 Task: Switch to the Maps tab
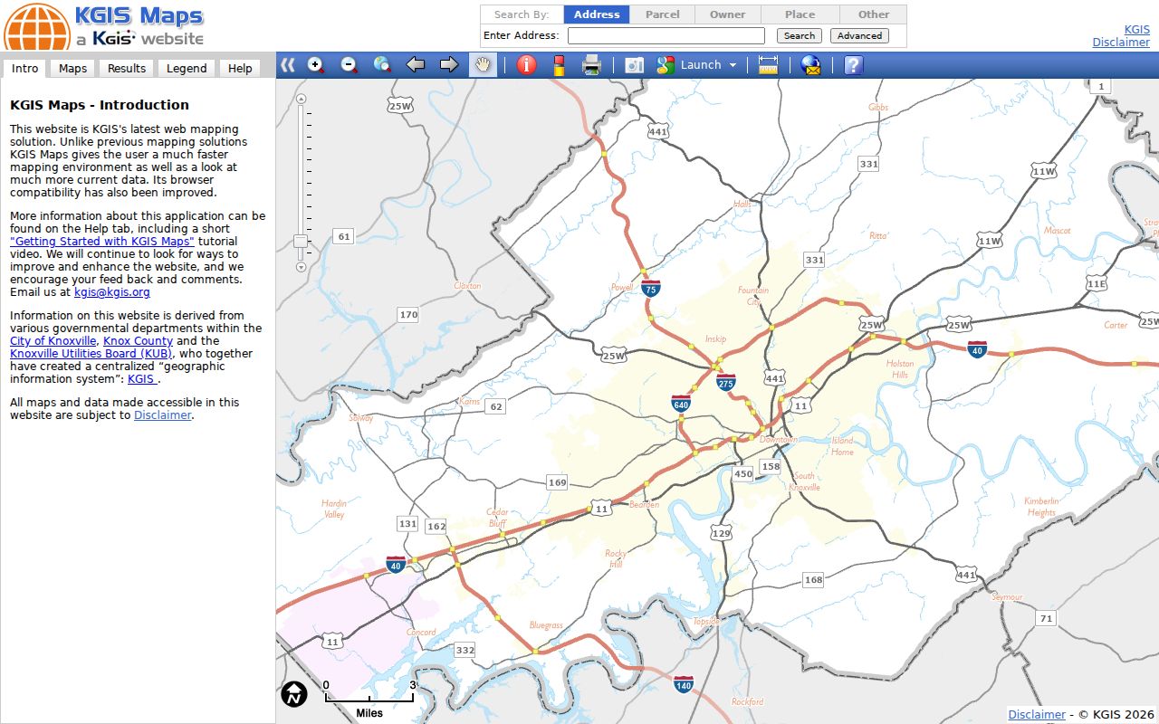(x=72, y=69)
